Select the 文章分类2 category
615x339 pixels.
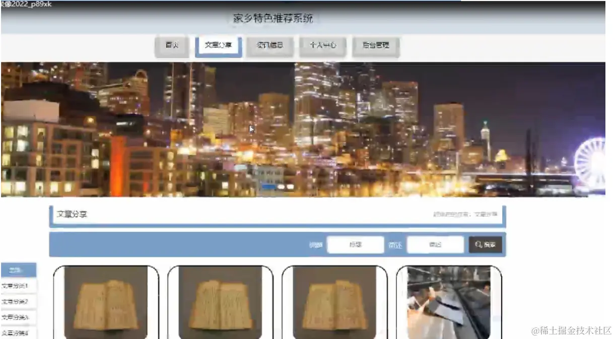(x=18, y=302)
